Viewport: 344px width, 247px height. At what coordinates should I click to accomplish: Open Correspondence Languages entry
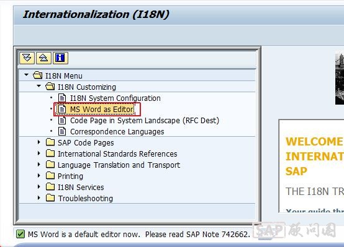point(117,132)
